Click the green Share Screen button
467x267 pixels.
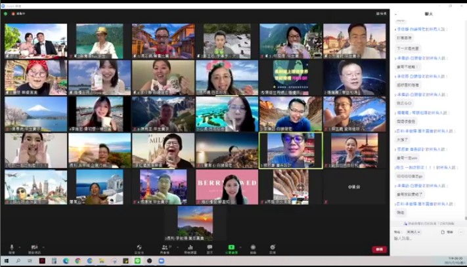(231, 249)
